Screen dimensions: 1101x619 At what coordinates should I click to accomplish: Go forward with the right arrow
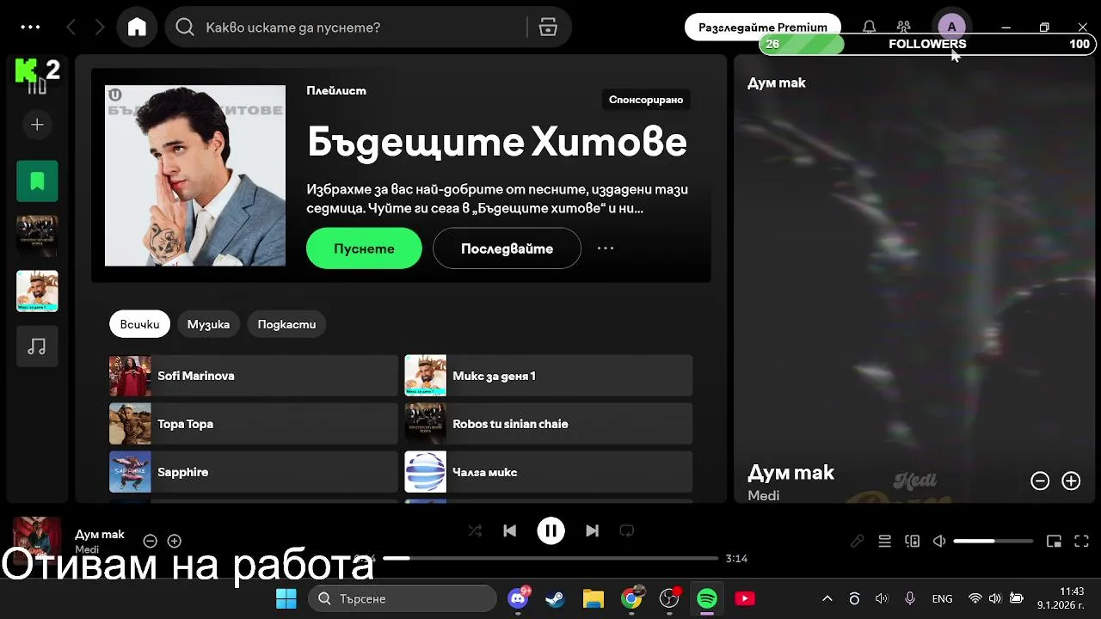tap(100, 28)
